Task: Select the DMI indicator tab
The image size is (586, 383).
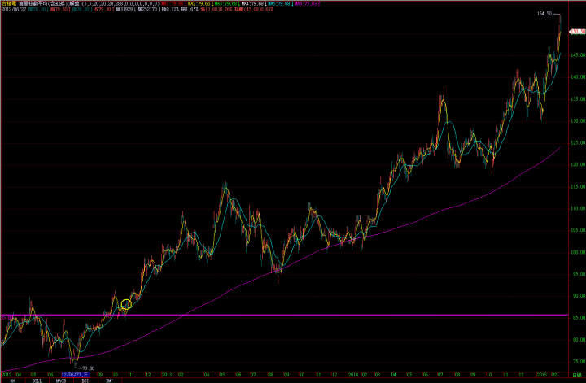Action: [x=109, y=381]
